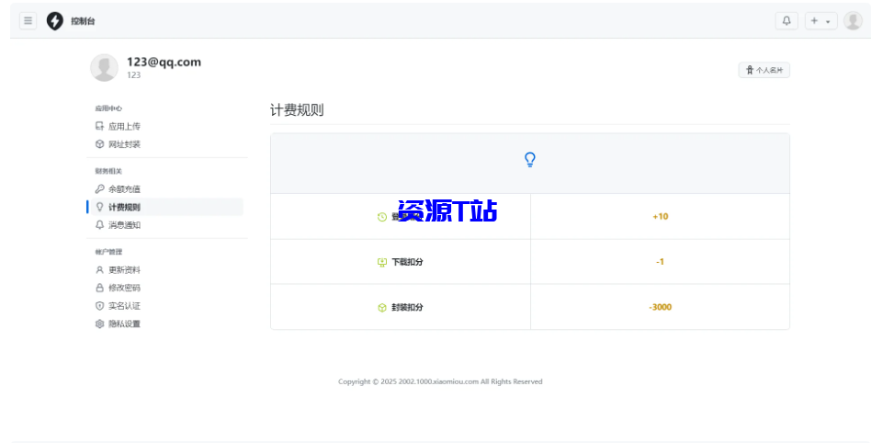
Task: Click the 123@qq.com account name
Action: (164, 62)
